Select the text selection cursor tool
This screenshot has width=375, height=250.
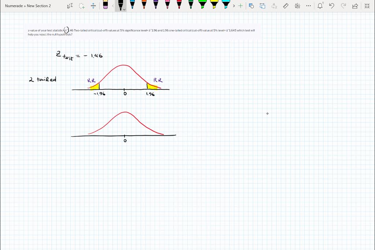tap(70, 6)
